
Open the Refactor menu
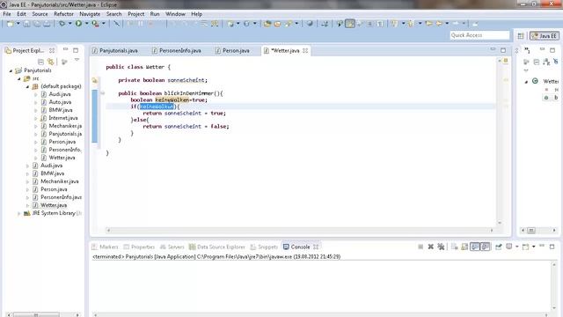point(63,14)
